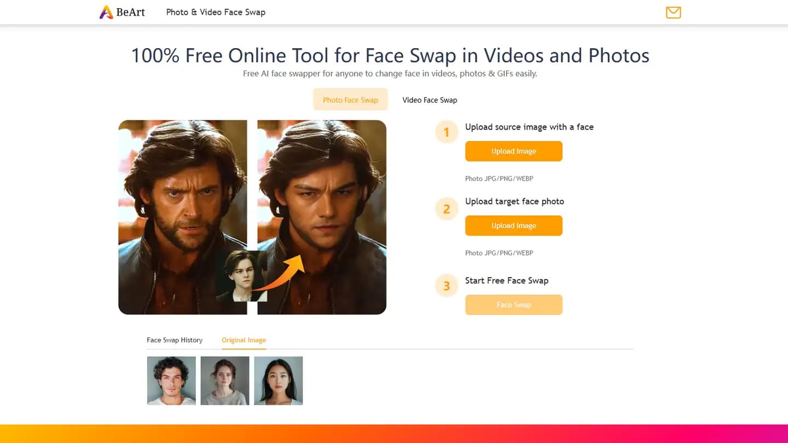Select the curly-haired man sample thumbnail

pos(171,381)
